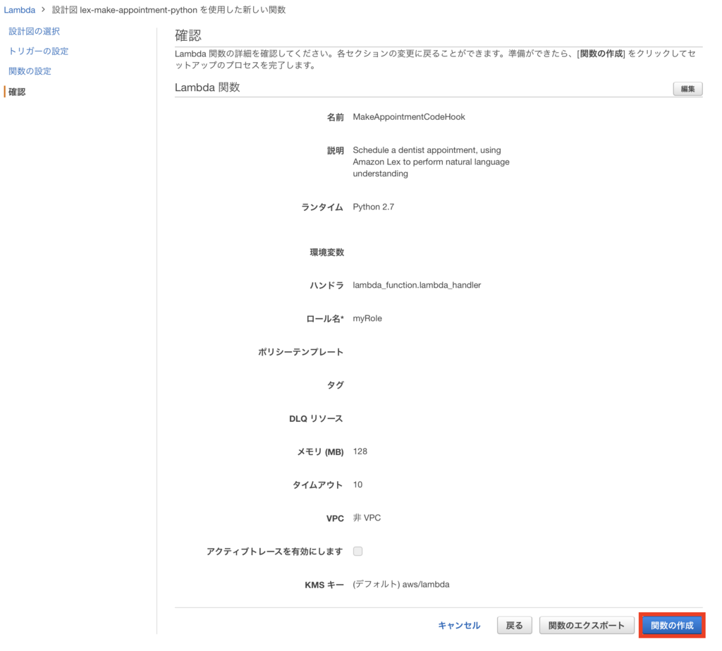Click the 編集 button for Lambda 関数
Screen dimensions: 722x651
click(x=687, y=88)
